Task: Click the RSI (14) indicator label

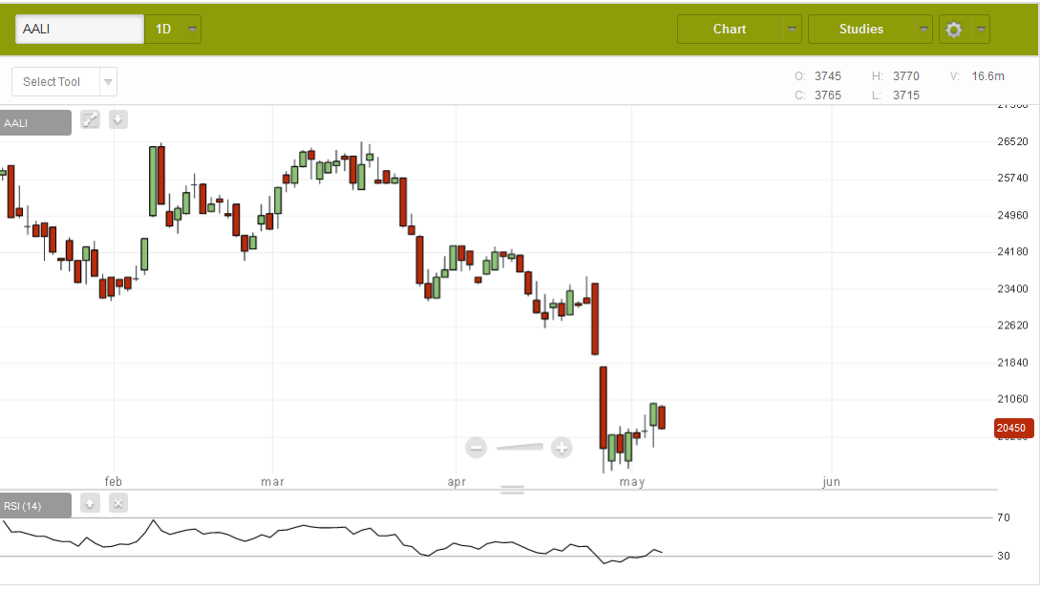Action: point(35,505)
